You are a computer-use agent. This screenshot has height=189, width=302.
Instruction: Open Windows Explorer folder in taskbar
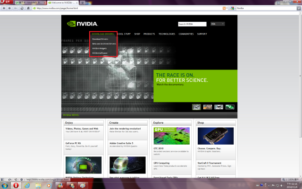(38, 186)
